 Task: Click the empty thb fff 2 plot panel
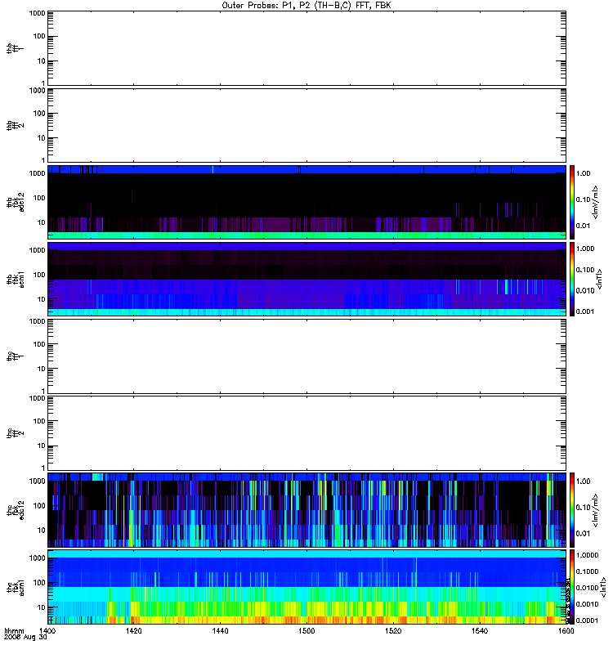[x=306, y=125]
